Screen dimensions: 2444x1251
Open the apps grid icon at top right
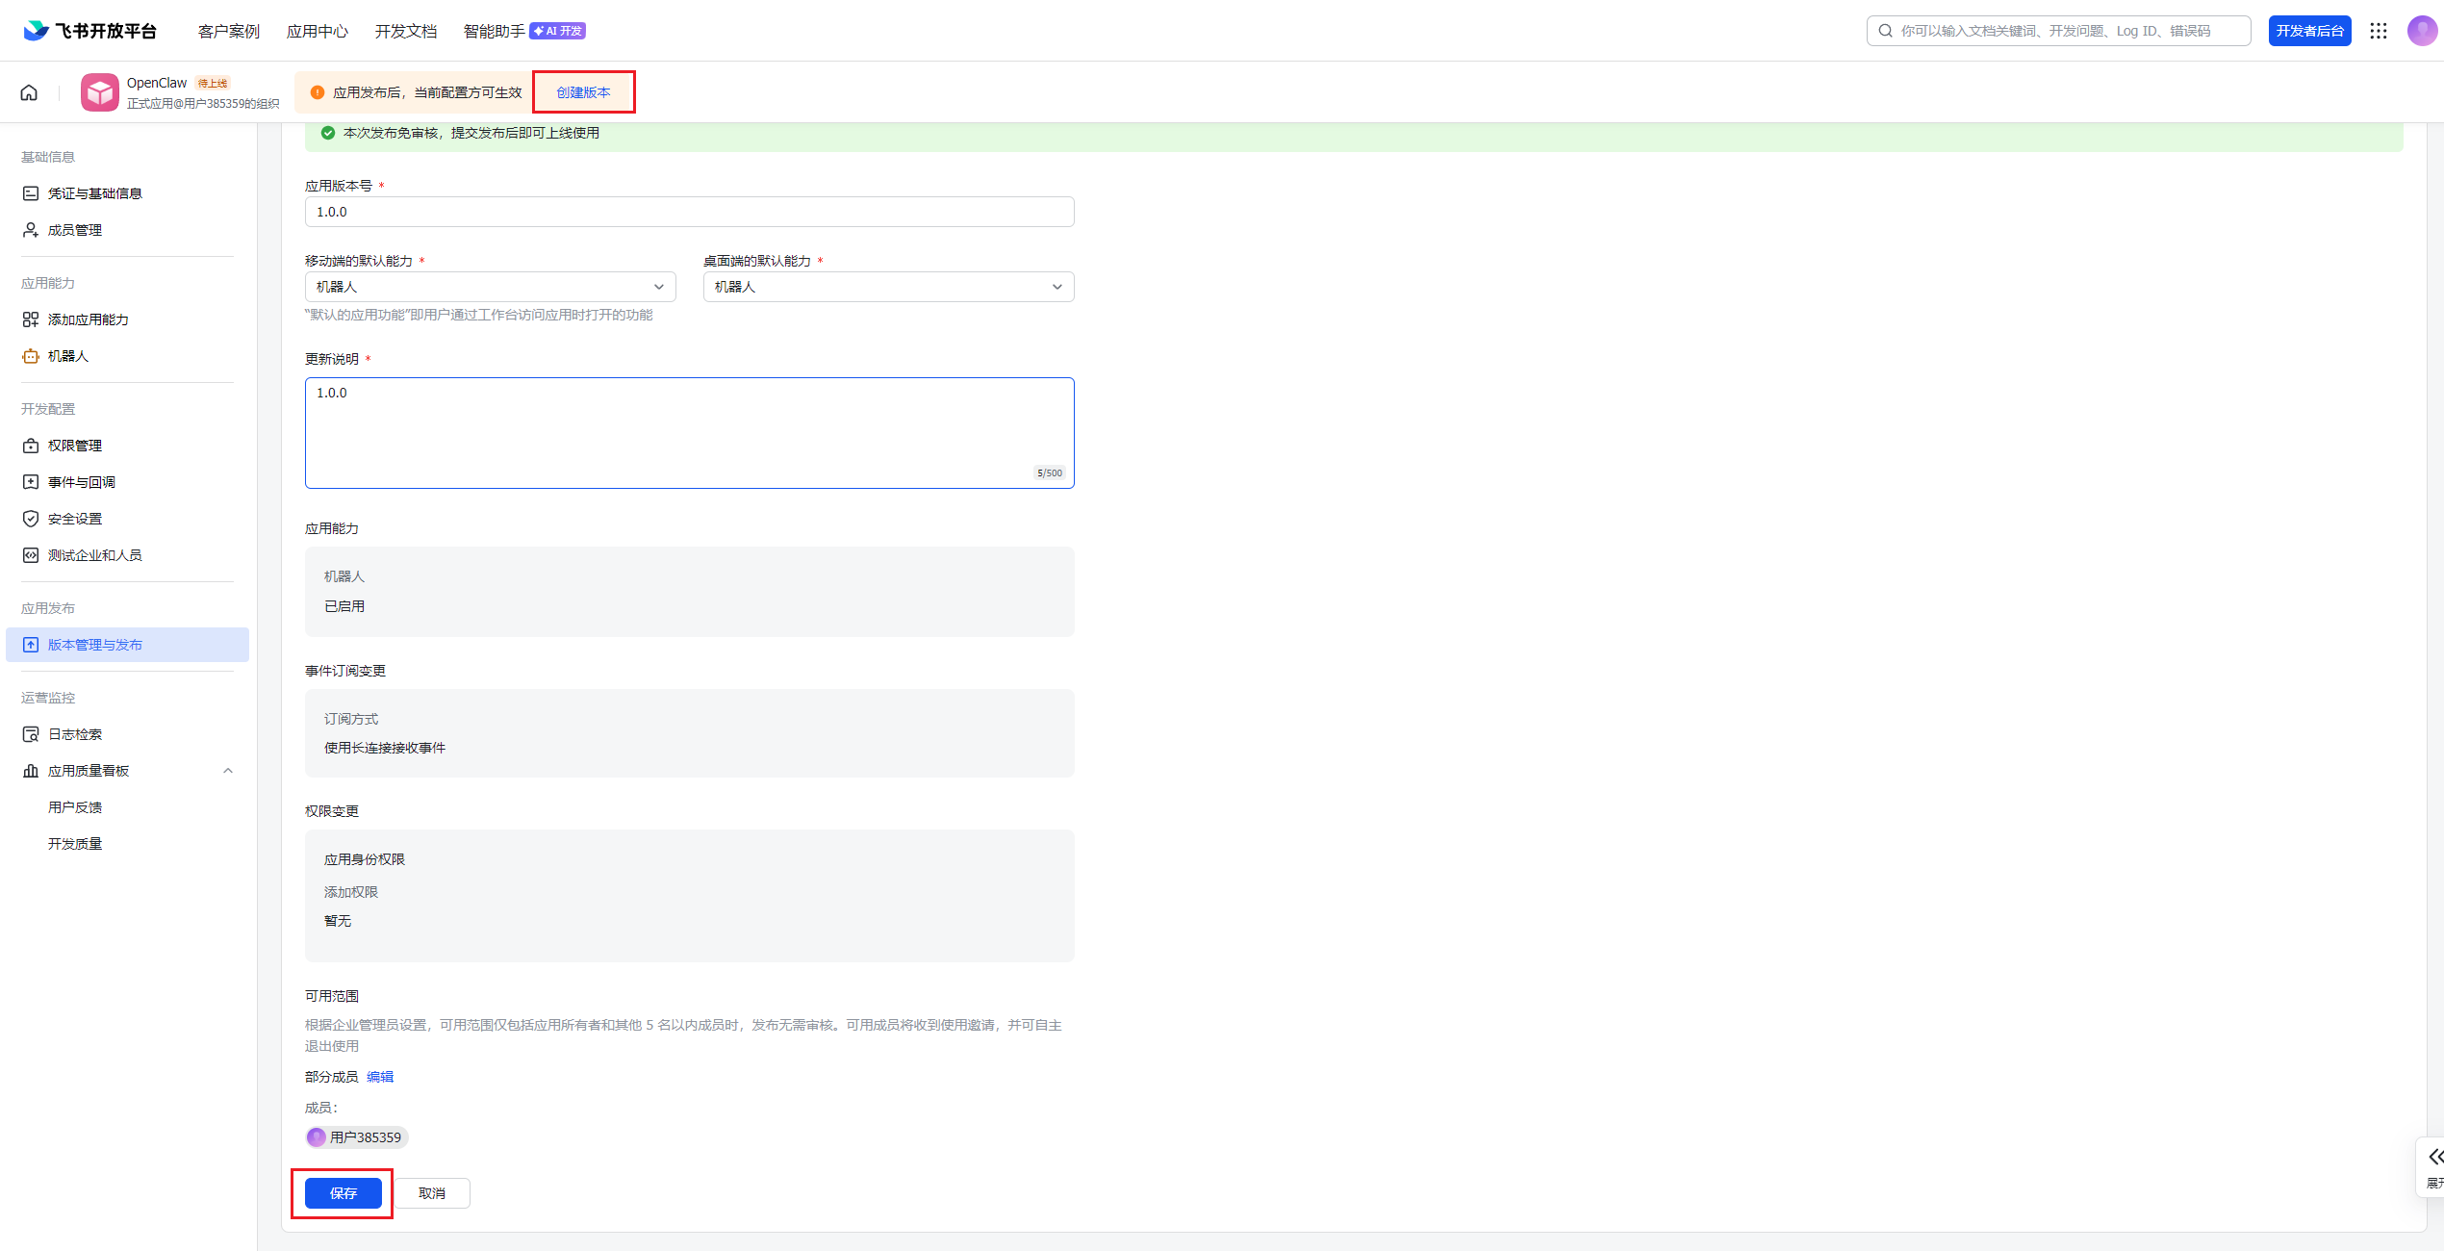2379,31
